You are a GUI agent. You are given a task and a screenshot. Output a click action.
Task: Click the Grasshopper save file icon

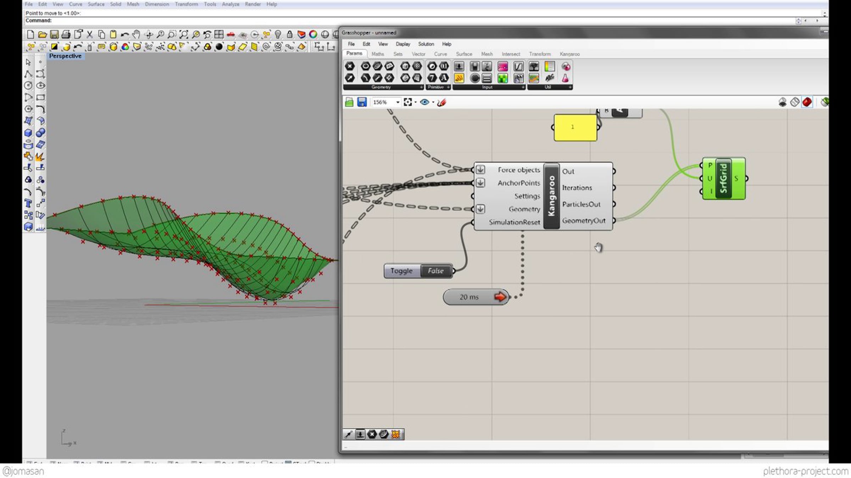click(362, 102)
